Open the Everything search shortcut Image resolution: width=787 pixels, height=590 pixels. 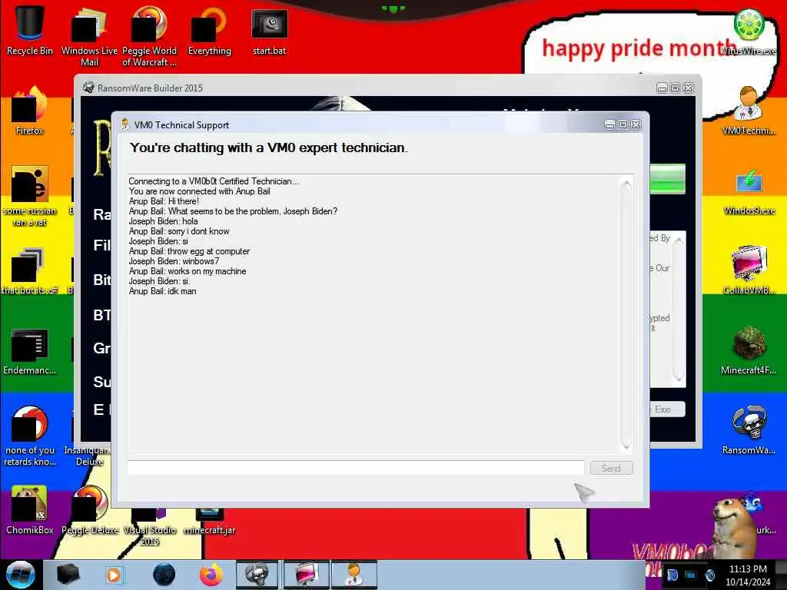(209, 30)
